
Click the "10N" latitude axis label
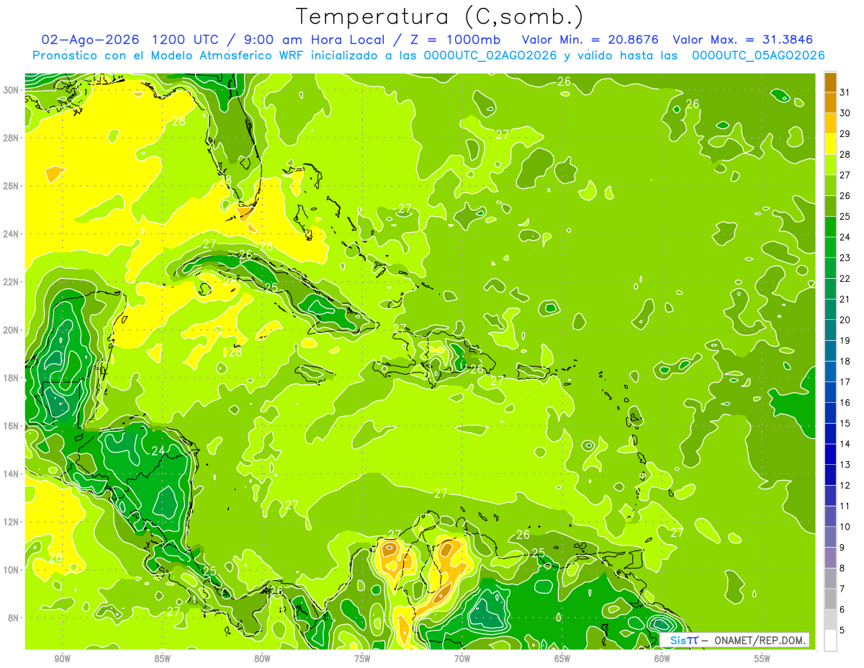coord(11,570)
